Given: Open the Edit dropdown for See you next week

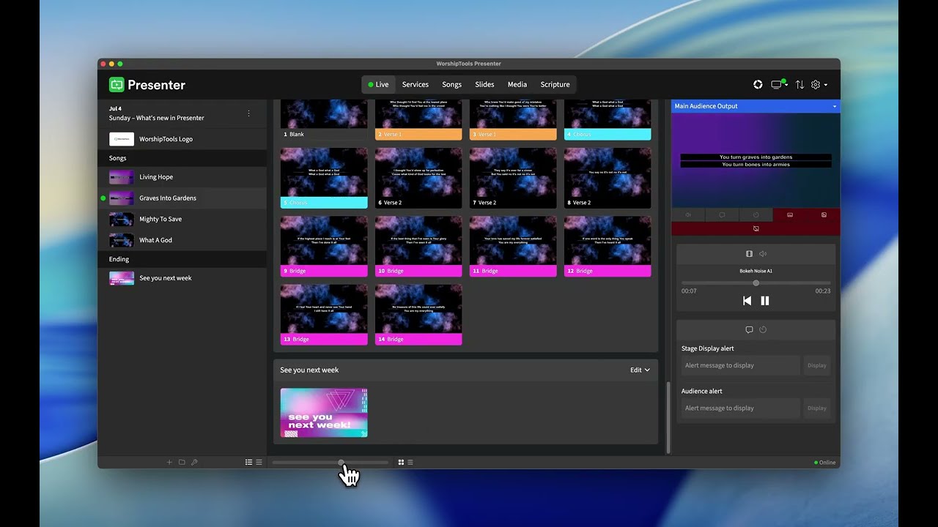Looking at the screenshot, I should click(640, 370).
